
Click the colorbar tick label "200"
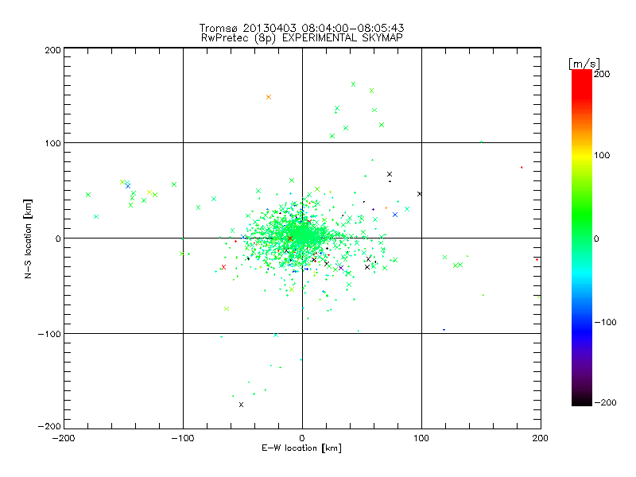tap(602, 74)
